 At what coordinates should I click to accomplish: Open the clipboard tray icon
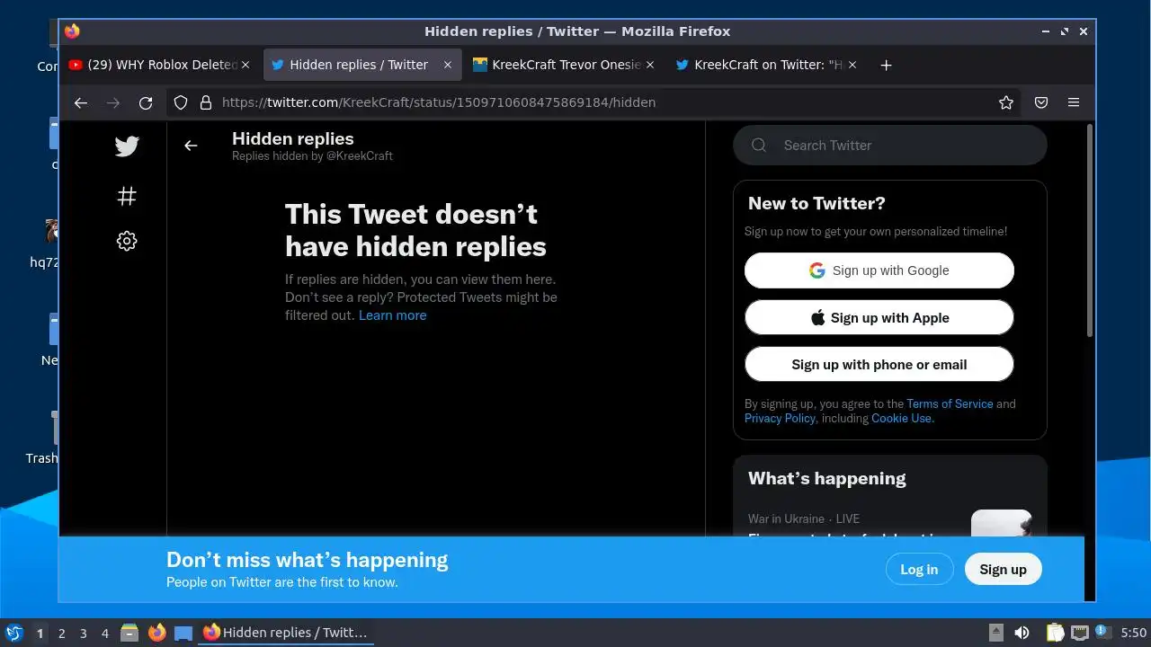[x=1055, y=633]
